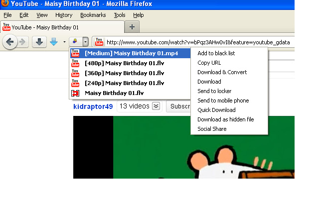Open a new tab with plus button
This screenshot has height=199, width=319.
tap(132, 27)
